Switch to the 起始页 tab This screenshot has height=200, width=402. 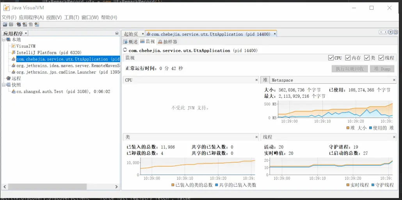click(x=131, y=34)
